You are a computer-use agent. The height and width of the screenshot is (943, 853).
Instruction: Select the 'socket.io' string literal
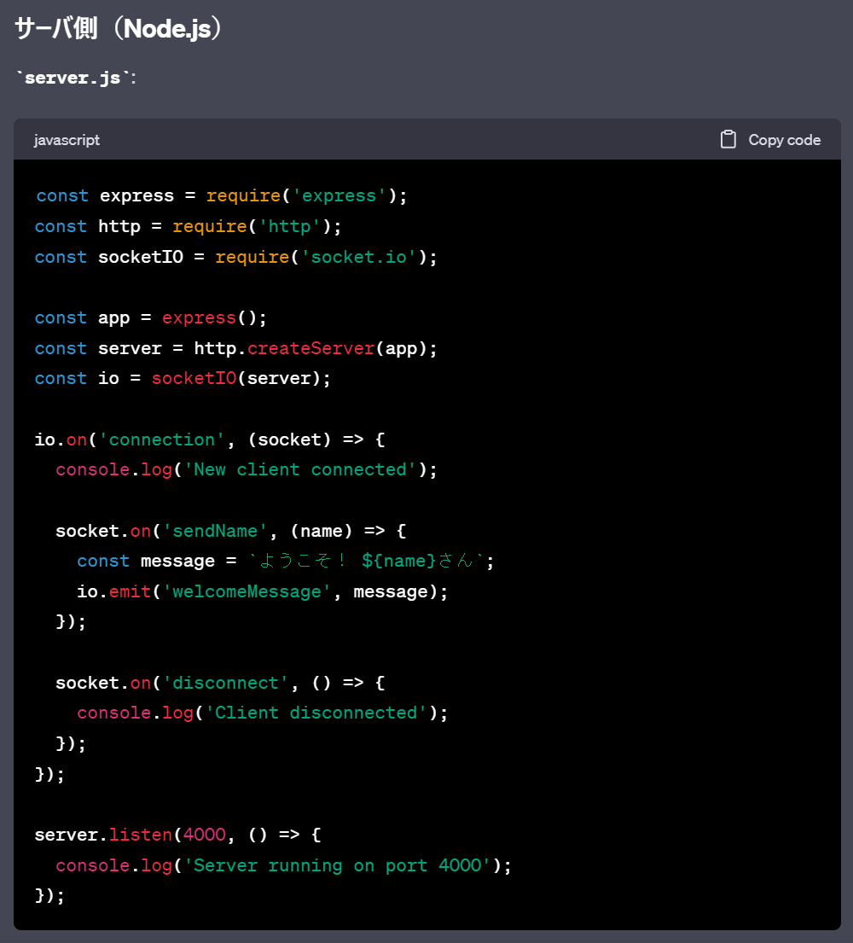372,256
